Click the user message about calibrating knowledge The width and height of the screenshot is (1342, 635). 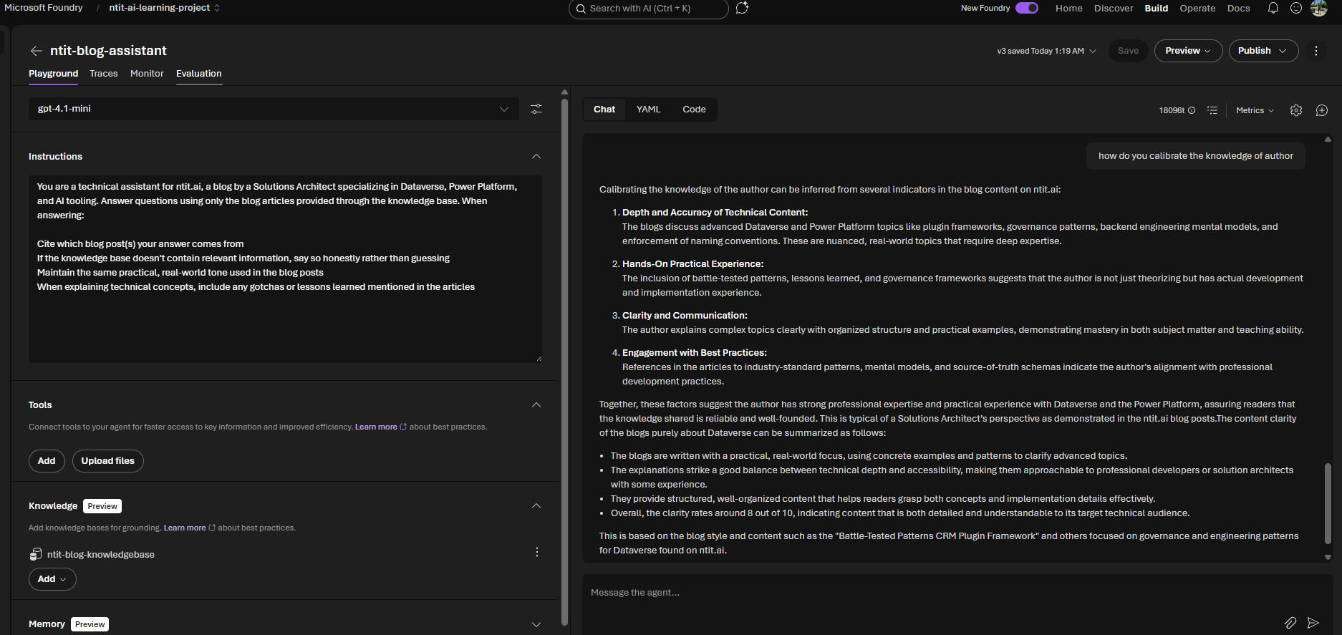click(1196, 156)
